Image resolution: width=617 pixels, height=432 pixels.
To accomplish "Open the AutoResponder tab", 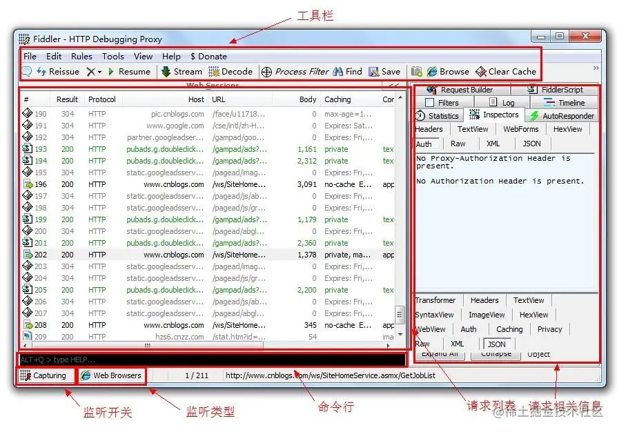I will tap(562, 116).
